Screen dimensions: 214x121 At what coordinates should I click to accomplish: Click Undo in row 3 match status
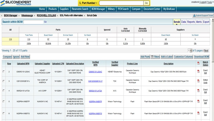click(x=205, y=83)
